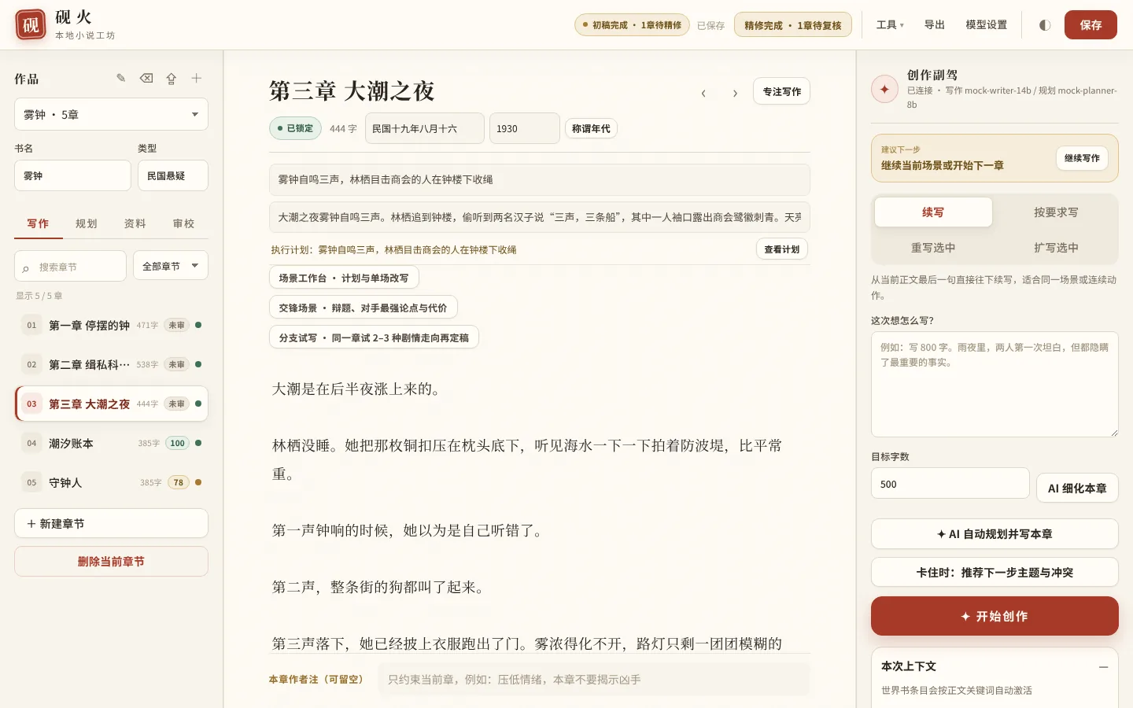
Task: Click 继续写作 button
Action: pos(1082,158)
